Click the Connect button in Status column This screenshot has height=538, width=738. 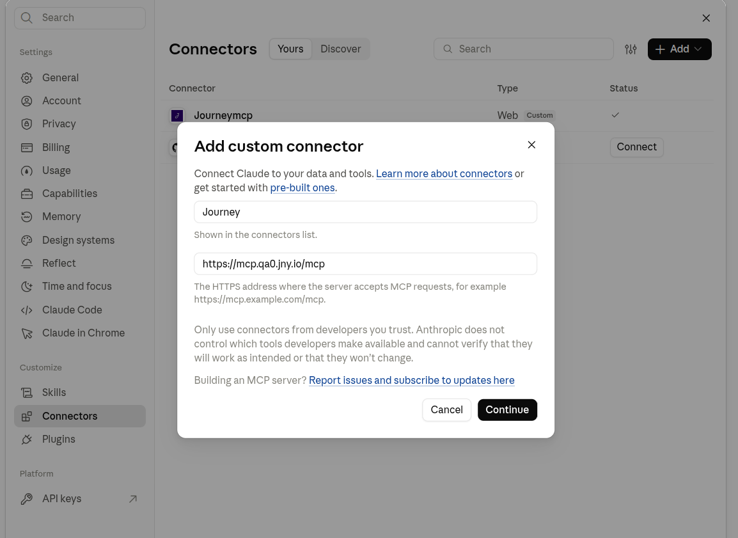click(x=636, y=147)
